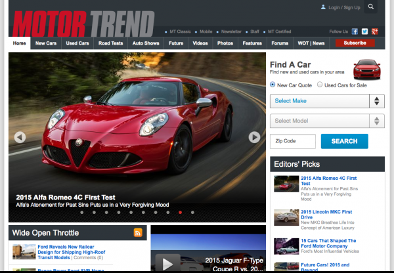Play the Jaguar F-Type video
This screenshot has width=394, height=273.
coord(167,263)
